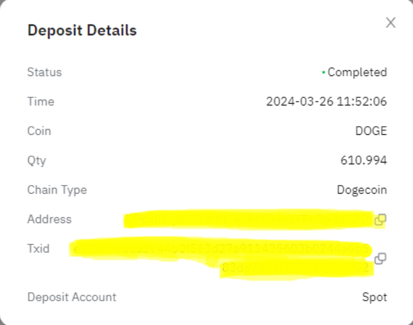
Task: Select the Dogecoin chain type value
Action: pos(362,190)
